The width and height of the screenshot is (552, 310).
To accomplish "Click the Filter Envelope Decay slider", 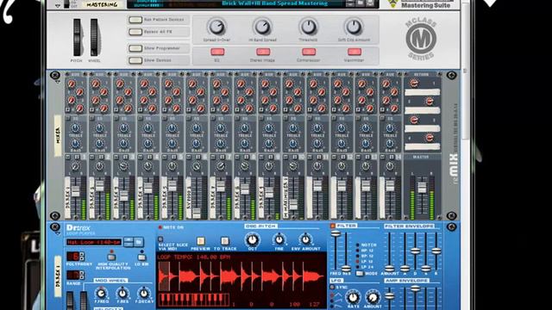I will (x=416, y=251).
